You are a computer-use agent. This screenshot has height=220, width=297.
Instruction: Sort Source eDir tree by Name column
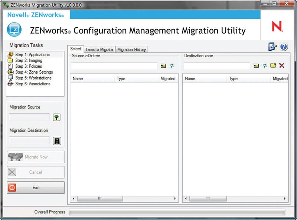pos(92,79)
